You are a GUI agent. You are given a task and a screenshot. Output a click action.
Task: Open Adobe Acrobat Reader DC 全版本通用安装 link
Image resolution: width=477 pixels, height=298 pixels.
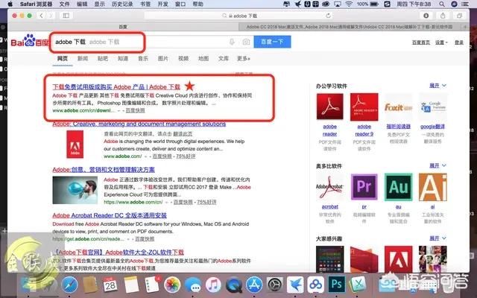(110, 215)
